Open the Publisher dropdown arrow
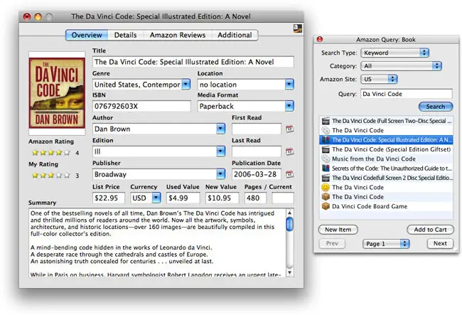The image size is (462, 315). tap(220, 174)
